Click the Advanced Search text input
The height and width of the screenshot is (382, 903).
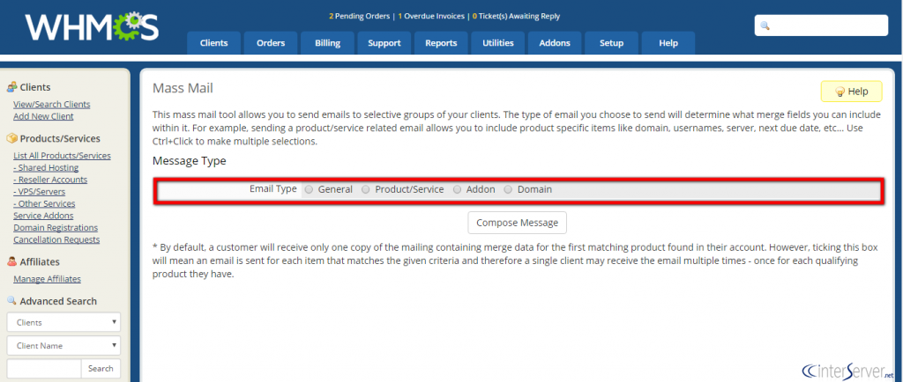click(x=44, y=368)
